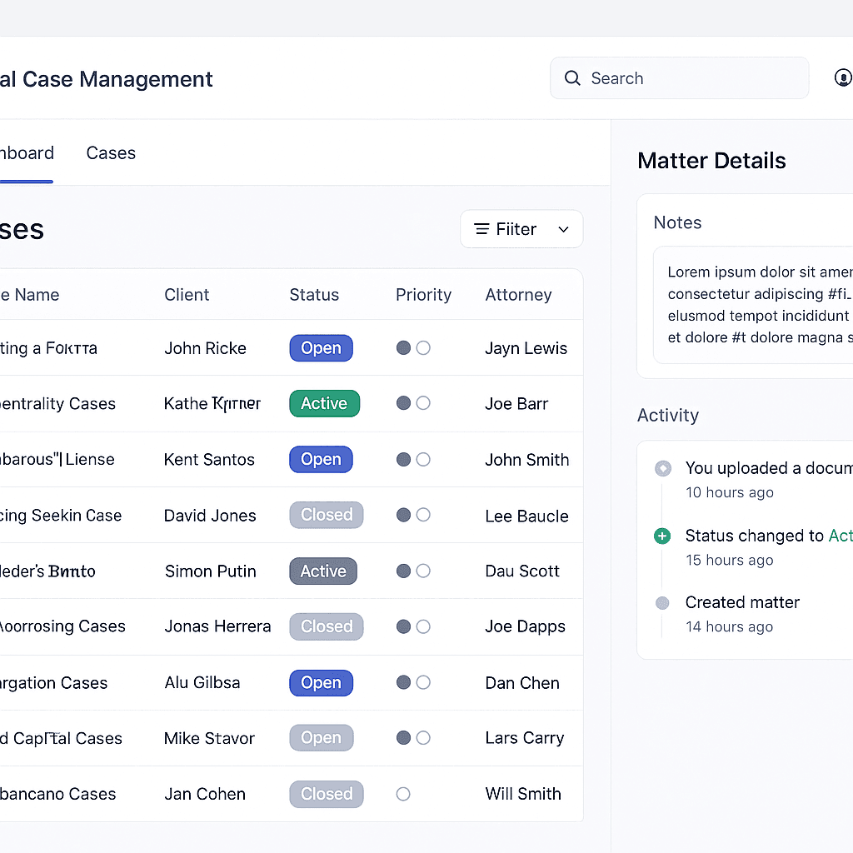Click the green status-change activity icon

click(x=662, y=536)
